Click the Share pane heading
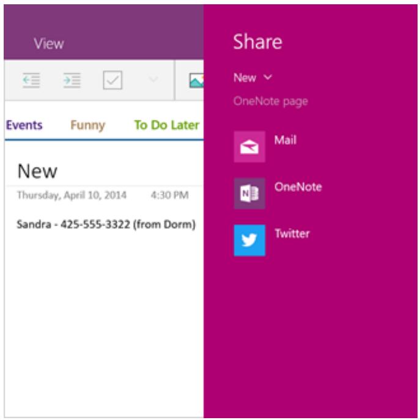 click(x=257, y=42)
